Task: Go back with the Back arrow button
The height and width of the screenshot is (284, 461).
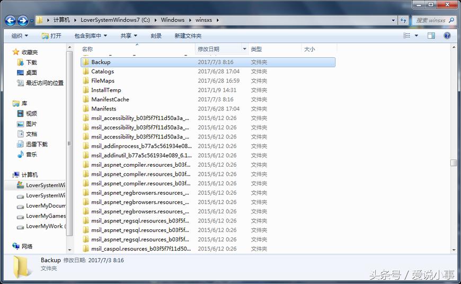Action: (11, 20)
